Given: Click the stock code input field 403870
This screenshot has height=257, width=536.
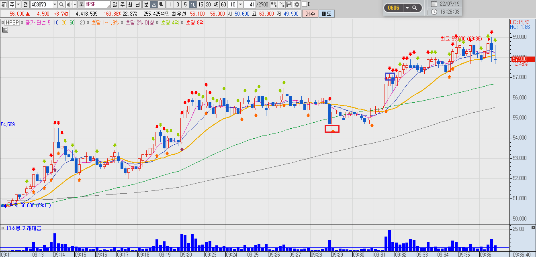Looking at the screenshot, I should click(41, 4).
